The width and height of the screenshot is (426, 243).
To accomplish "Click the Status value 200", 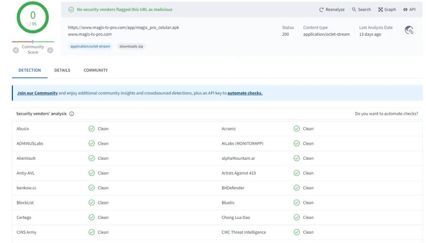I will 285,34.
